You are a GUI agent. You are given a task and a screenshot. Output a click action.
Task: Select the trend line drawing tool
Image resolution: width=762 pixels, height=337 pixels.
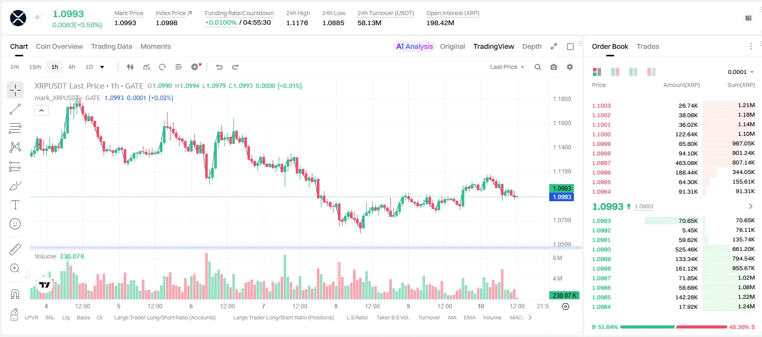click(x=15, y=109)
